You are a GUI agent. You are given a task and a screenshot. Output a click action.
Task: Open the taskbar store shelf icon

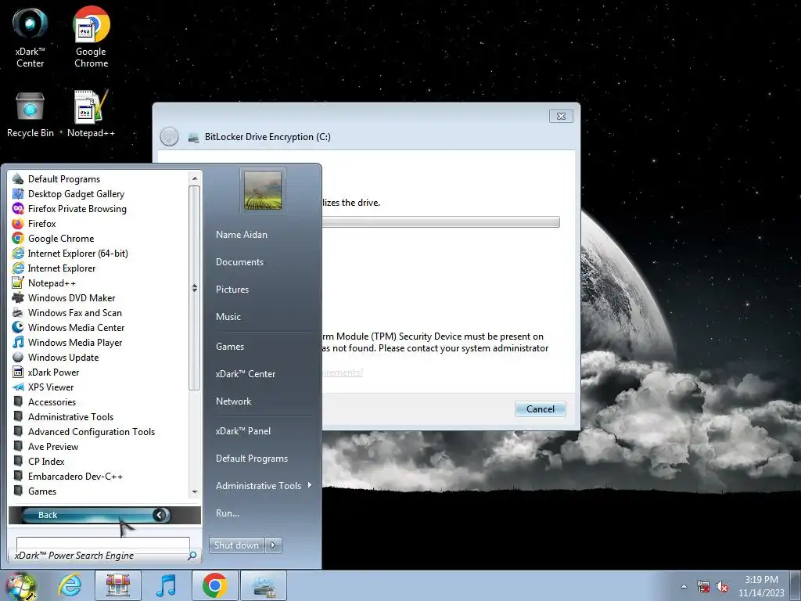coord(118,585)
